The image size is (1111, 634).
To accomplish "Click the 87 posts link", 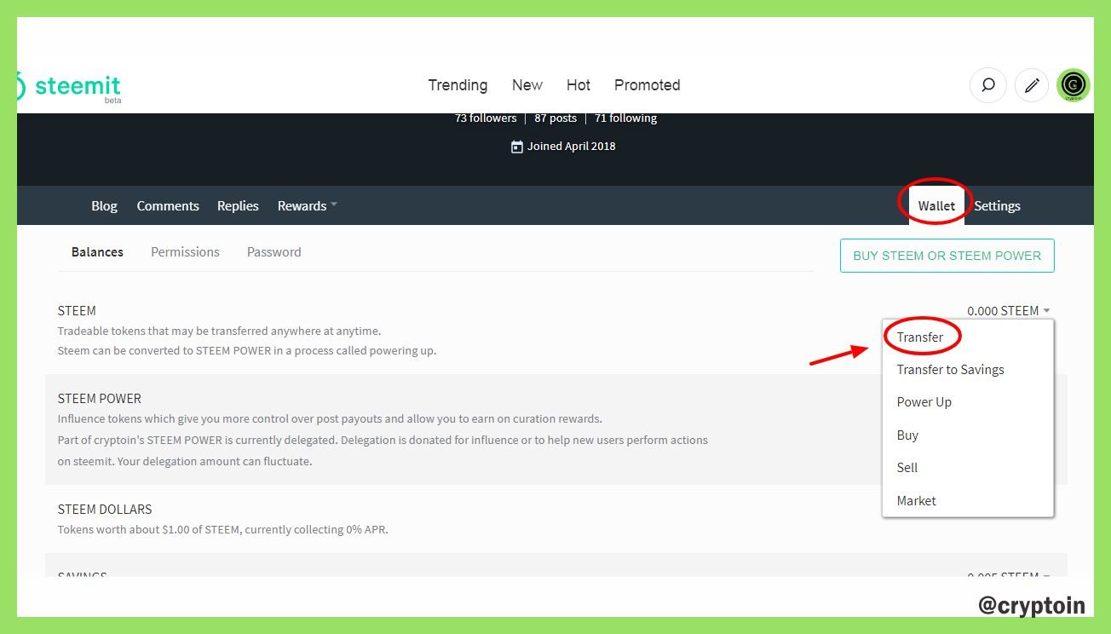I will coord(555,118).
